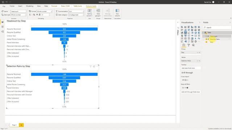Turn off the Keep all filters toggle
The height and width of the screenshot is (130, 232).
click(187, 88)
